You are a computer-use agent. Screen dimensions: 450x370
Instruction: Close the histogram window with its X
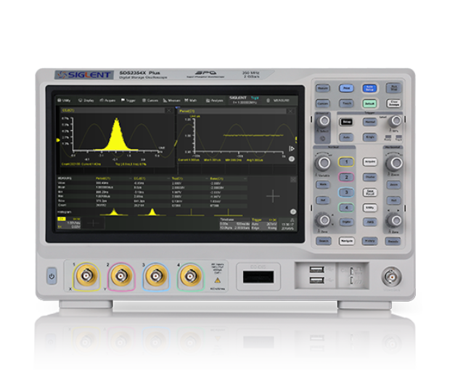[x=169, y=111]
